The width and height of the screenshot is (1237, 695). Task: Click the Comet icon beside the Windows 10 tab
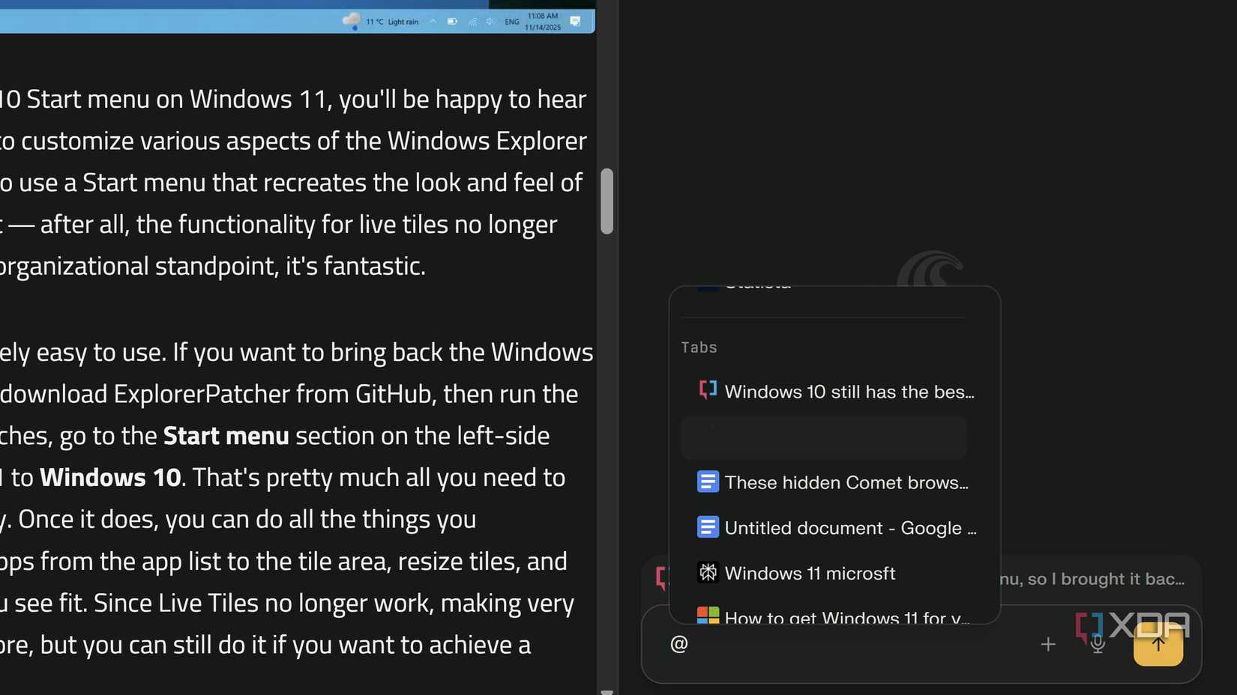click(706, 389)
